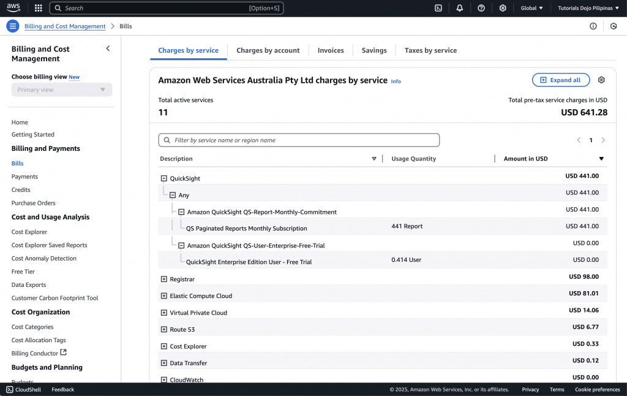Switch to the Invoices tab

coord(331,50)
